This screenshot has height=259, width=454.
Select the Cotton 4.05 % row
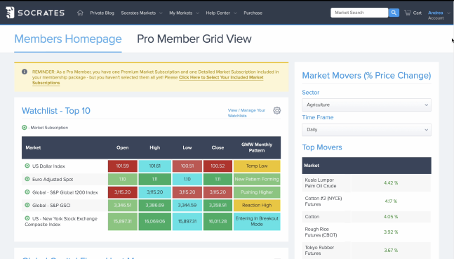(366, 217)
